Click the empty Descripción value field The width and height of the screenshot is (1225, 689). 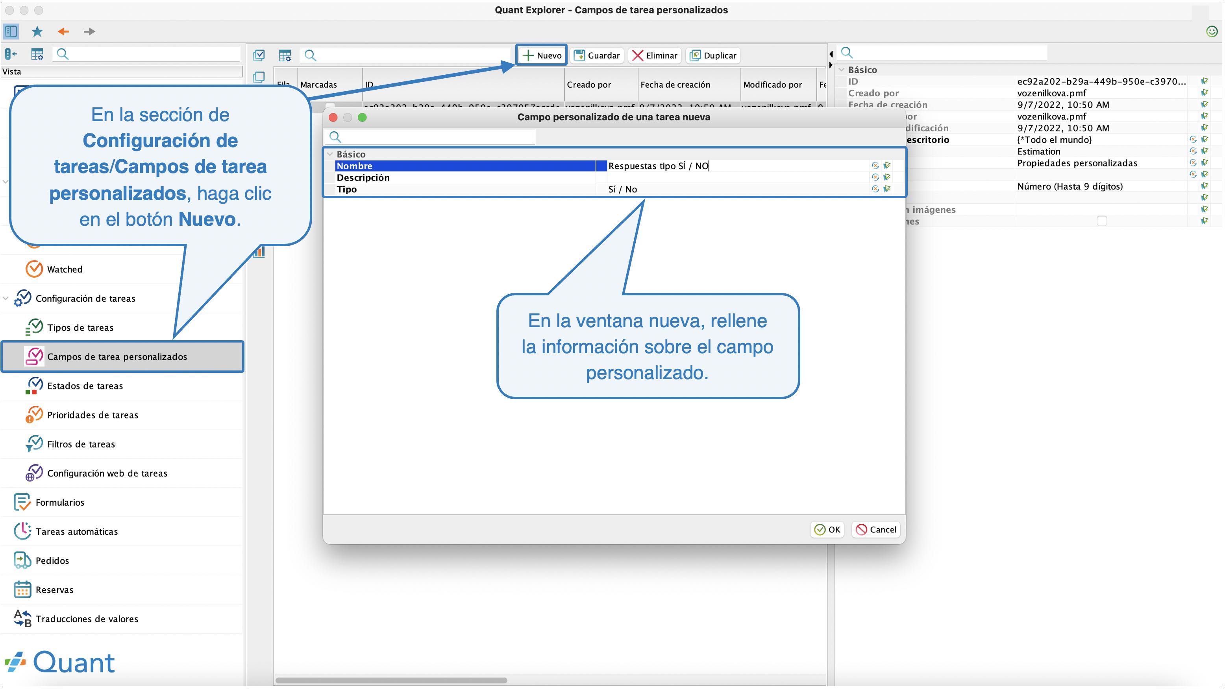pos(738,177)
